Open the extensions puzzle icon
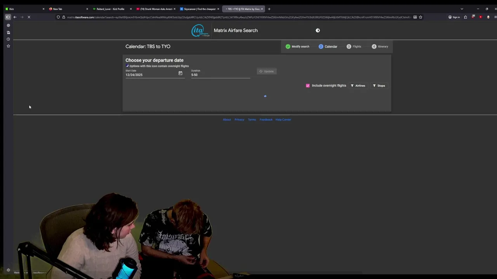The height and width of the screenshot is (279, 497). [x=466, y=17]
